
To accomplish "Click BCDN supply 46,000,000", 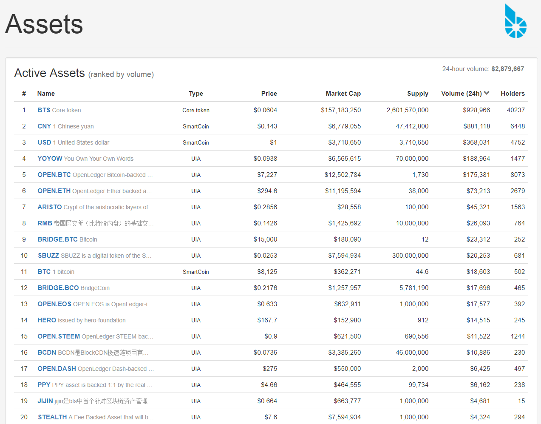I will tap(412, 353).
